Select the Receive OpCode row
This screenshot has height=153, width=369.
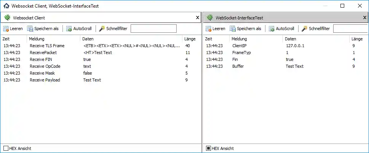[x=101, y=66]
